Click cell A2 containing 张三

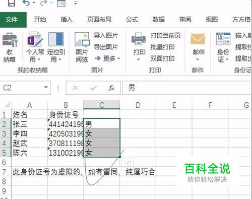coord(29,124)
